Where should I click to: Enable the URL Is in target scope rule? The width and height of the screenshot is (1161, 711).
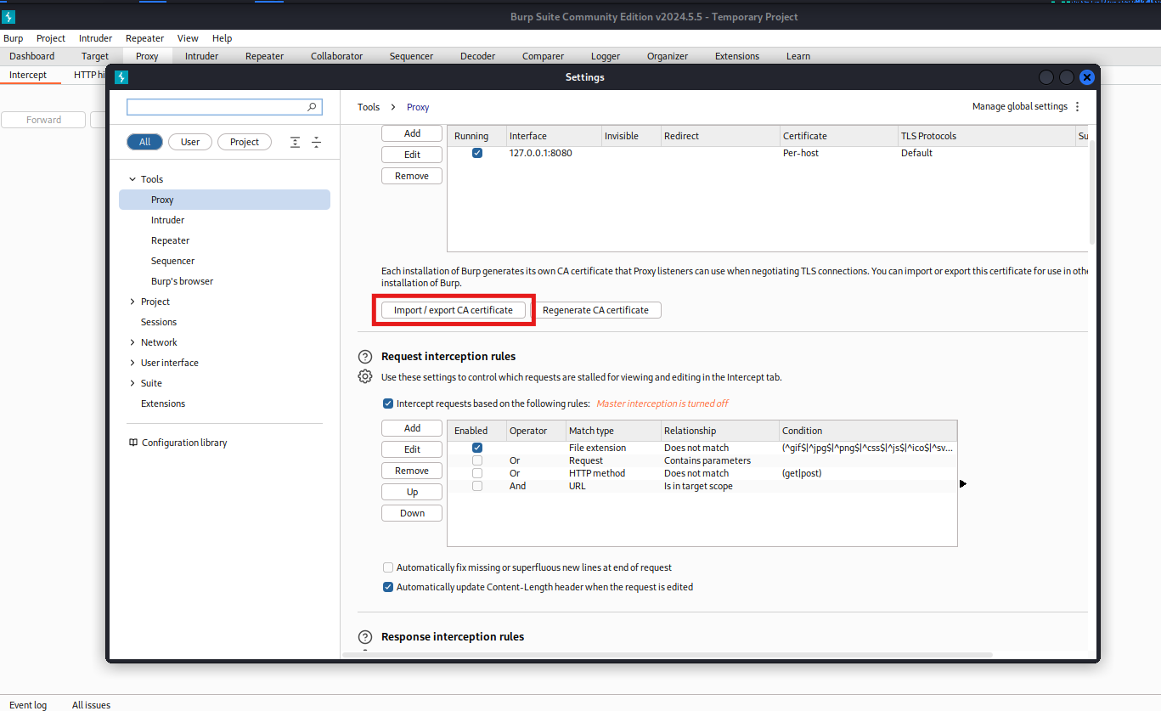(477, 486)
